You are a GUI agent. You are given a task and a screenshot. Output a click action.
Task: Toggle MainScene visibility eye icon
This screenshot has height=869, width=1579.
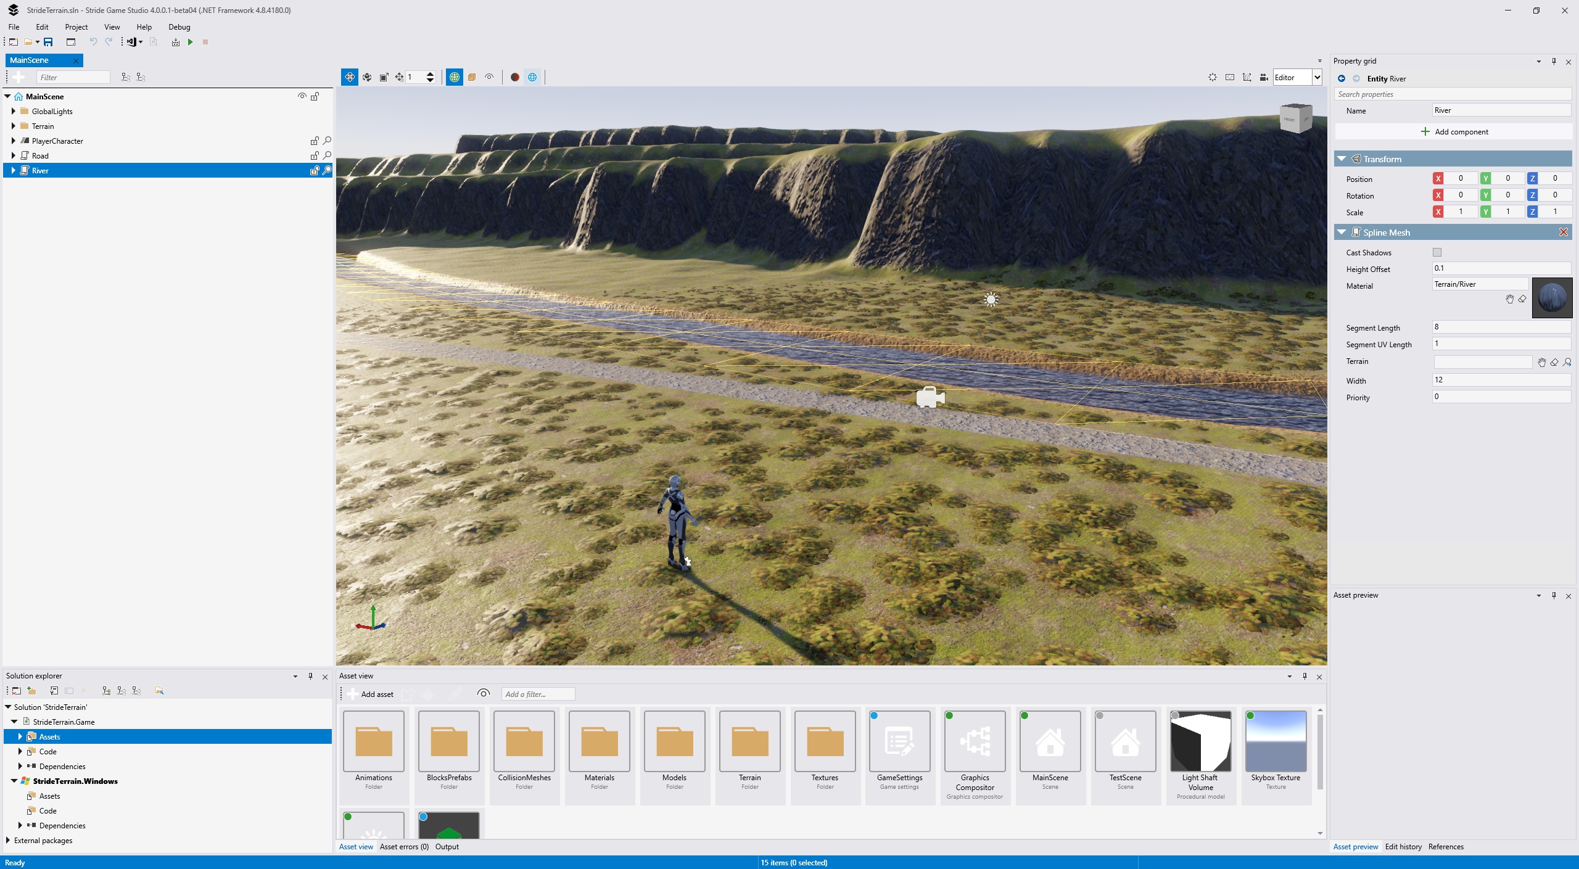coord(302,96)
